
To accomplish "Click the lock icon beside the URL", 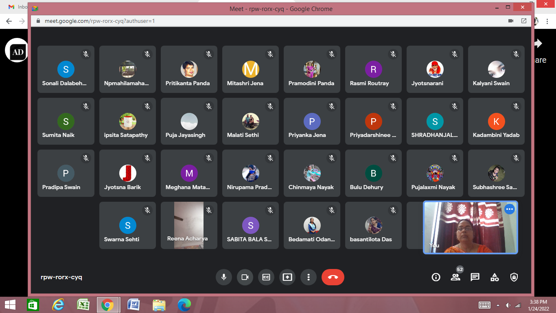I will [39, 21].
